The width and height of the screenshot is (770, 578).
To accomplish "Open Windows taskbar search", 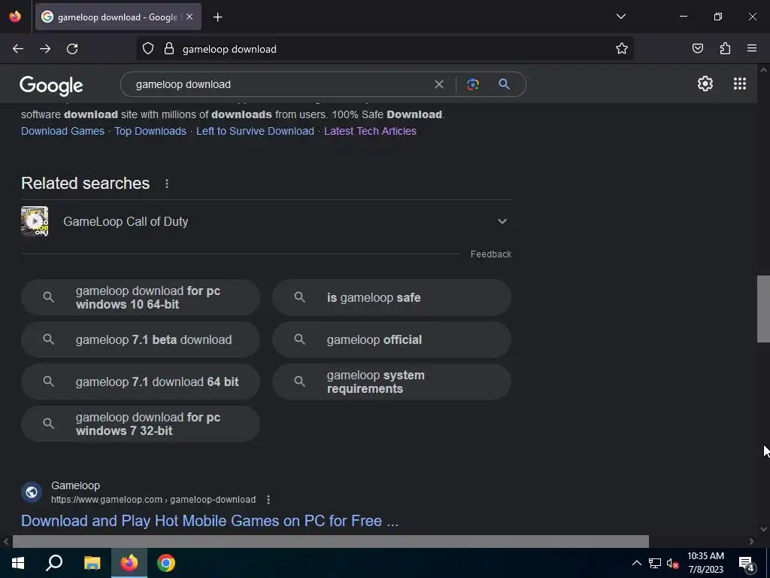I will [x=54, y=563].
